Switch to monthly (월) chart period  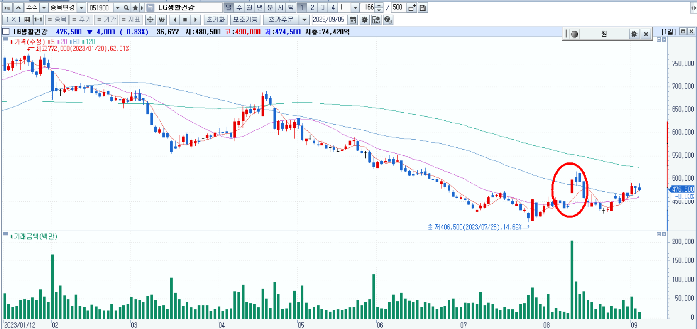click(249, 7)
